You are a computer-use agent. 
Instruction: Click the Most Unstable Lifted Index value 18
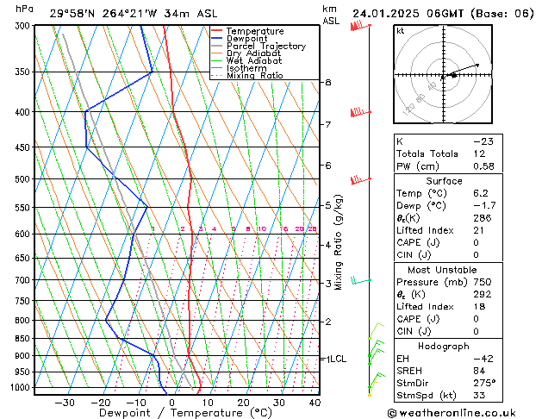(479, 307)
